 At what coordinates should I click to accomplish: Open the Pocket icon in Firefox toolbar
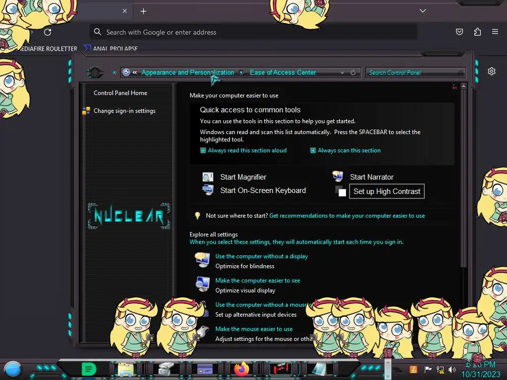(459, 32)
